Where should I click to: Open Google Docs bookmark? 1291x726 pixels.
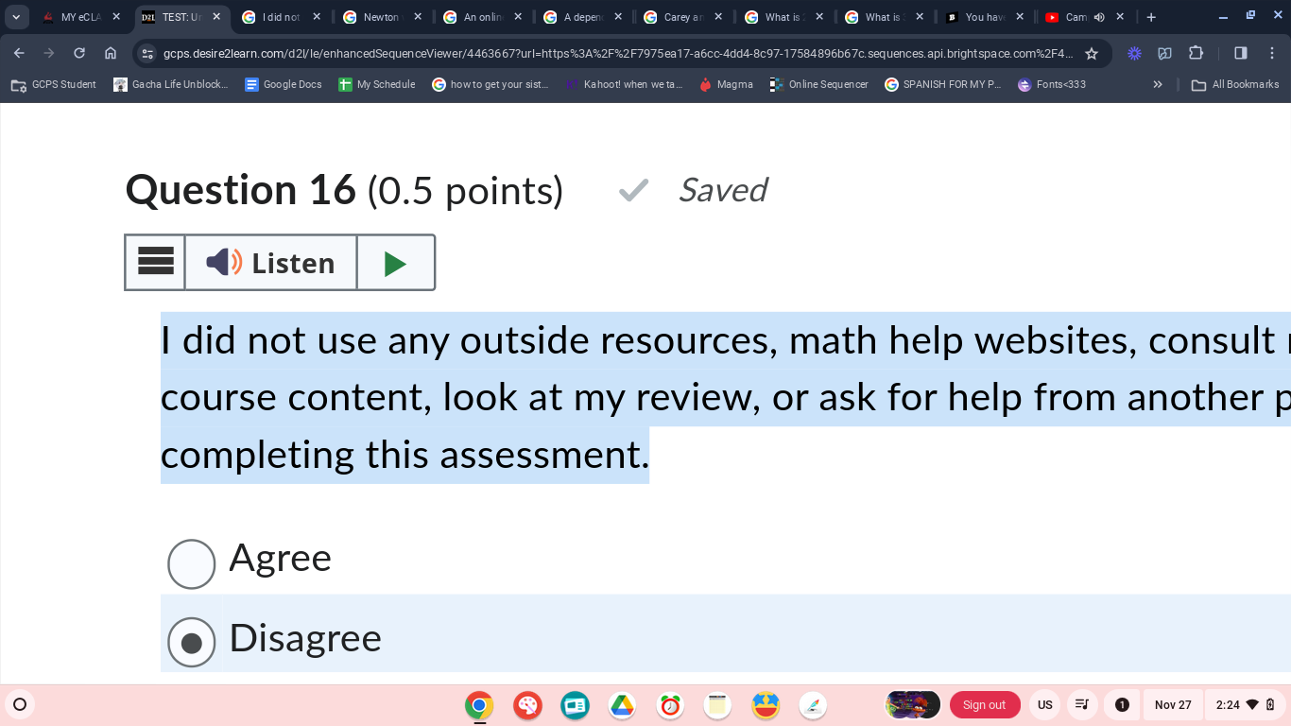click(x=284, y=85)
